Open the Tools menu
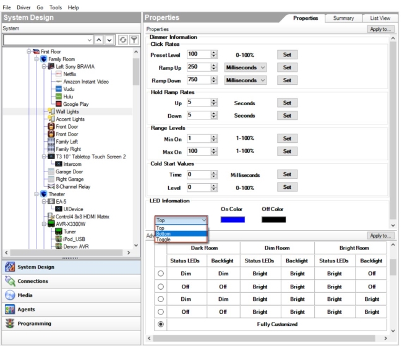 (56, 7)
